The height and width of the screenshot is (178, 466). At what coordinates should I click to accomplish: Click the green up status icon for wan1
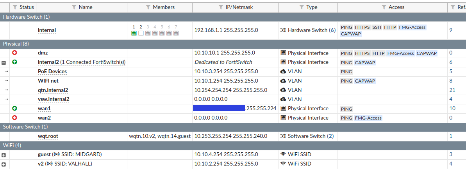pos(15,108)
